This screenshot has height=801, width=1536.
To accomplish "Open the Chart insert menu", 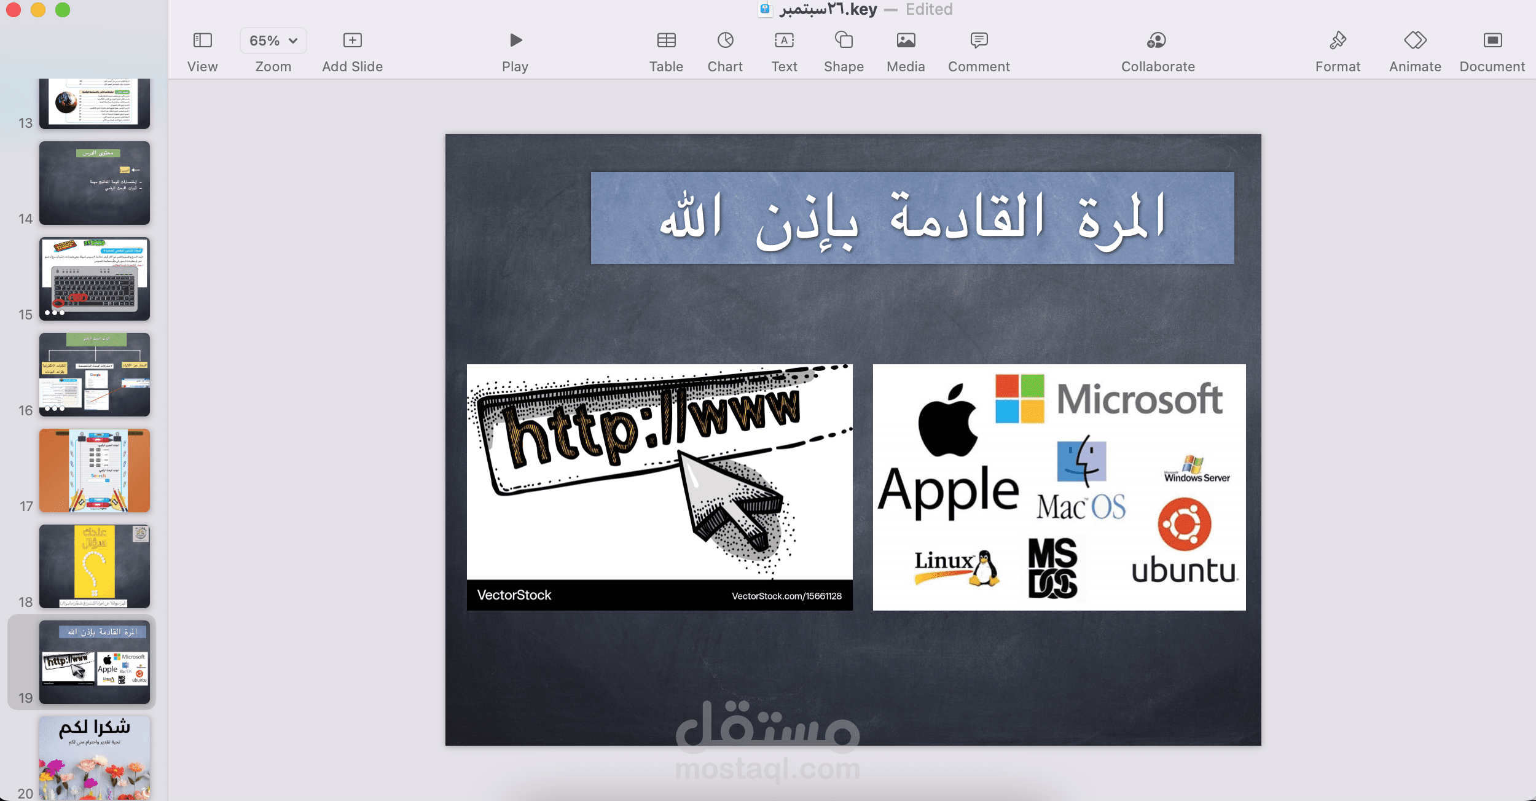I will coord(725,41).
